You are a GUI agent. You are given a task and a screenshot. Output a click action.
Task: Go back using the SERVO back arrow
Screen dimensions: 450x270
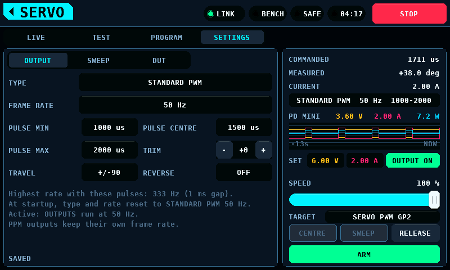point(38,11)
